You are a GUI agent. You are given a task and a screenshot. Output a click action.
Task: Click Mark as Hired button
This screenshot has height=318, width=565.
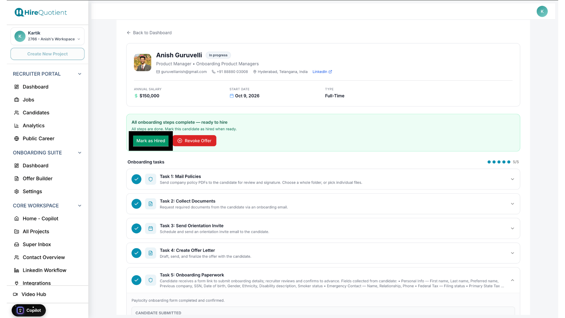[151, 141]
